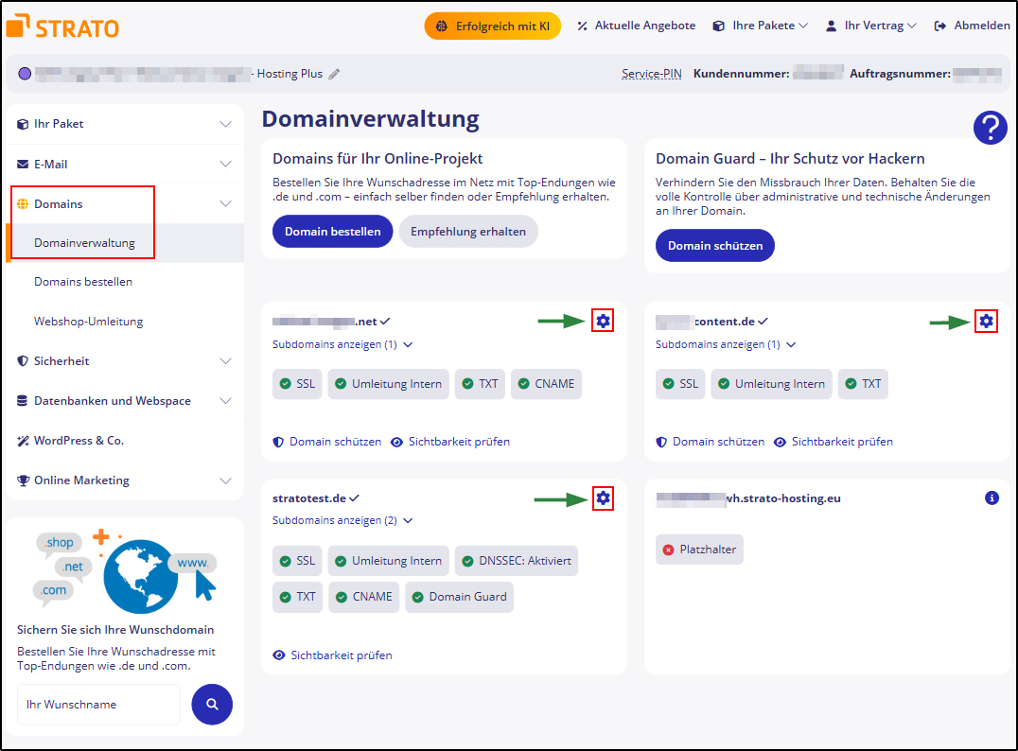Click the magnifier search button for Wunschname

click(212, 704)
